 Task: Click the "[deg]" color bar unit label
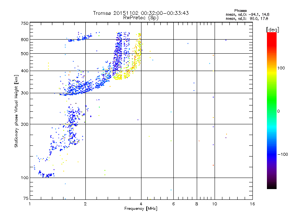pos(272,30)
